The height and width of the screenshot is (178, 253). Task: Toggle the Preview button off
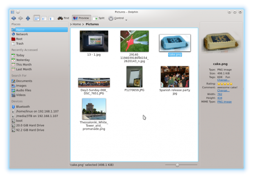pyautogui.click(x=82, y=18)
